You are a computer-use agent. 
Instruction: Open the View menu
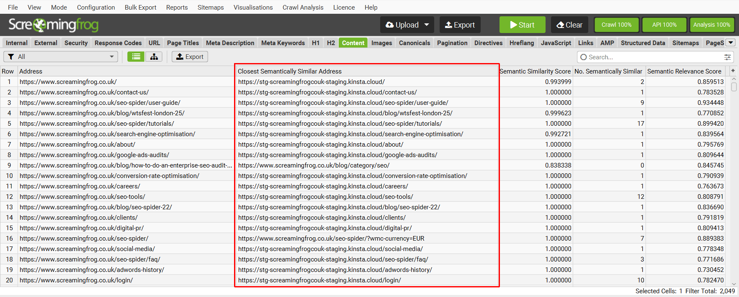tap(34, 7)
